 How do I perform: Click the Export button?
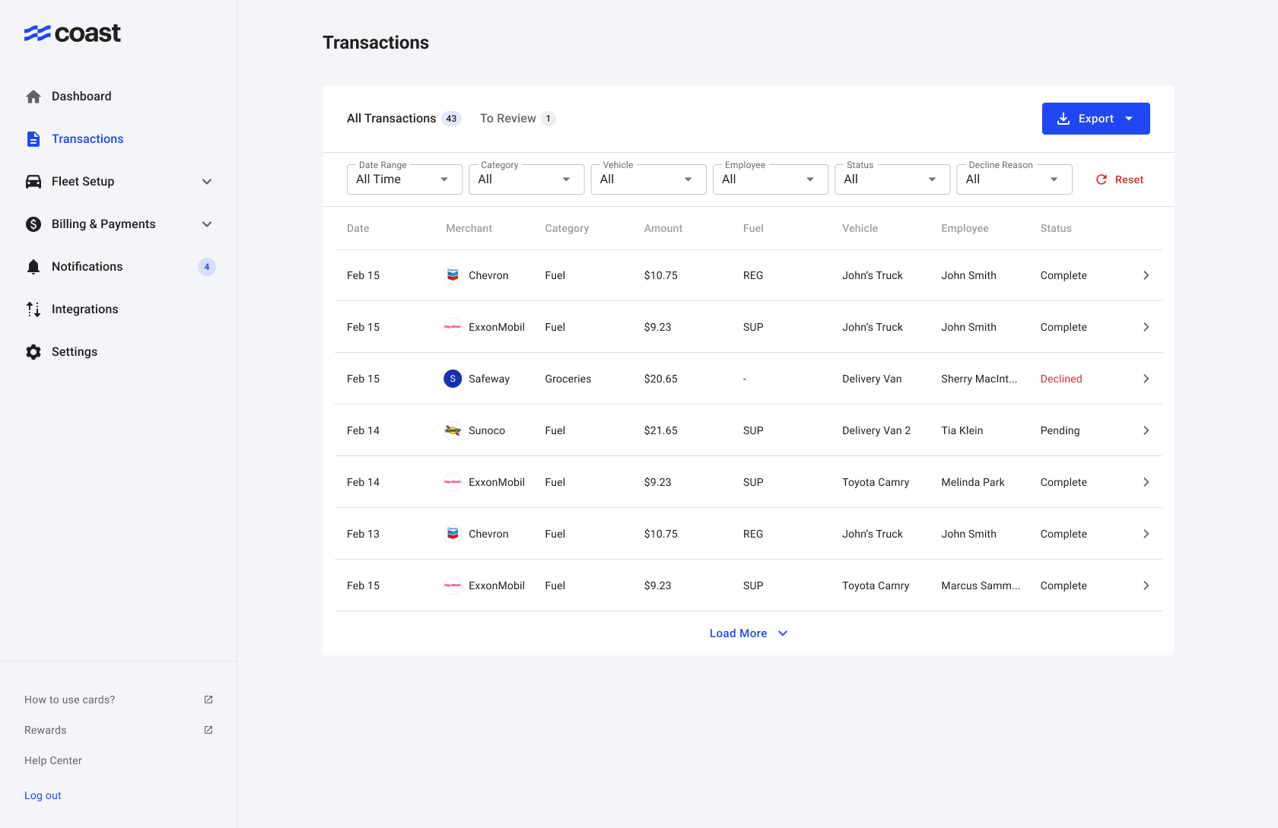pyautogui.click(x=1095, y=118)
